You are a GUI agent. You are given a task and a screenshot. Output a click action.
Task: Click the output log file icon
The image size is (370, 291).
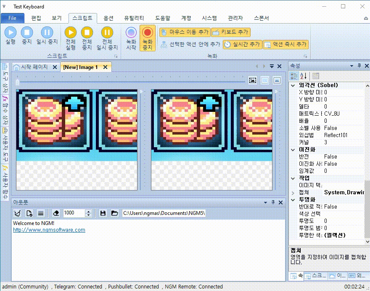point(29,213)
